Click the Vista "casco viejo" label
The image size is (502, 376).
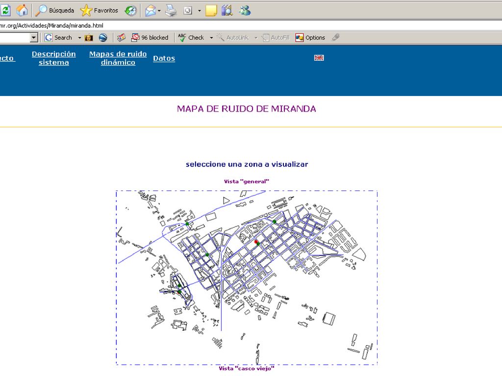[x=247, y=368]
